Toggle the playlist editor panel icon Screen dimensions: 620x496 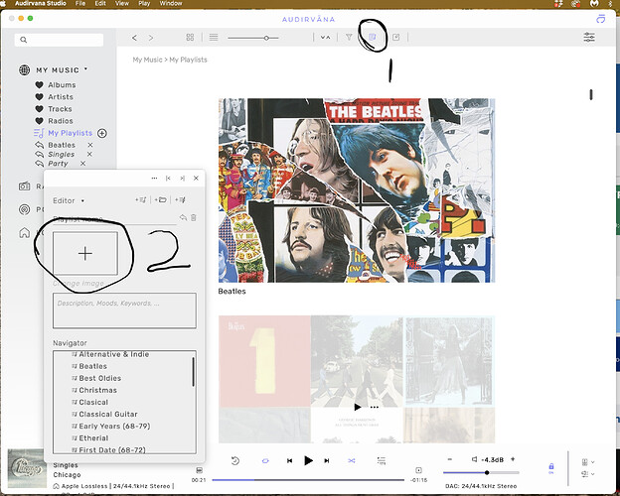tap(372, 37)
